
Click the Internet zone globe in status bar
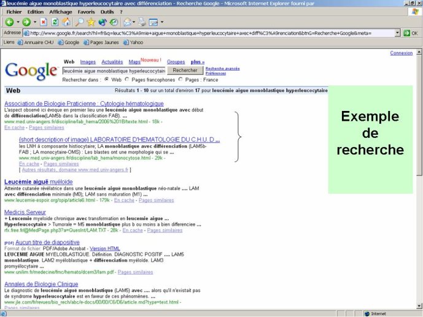pyautogui.click(x=367, y=314)
